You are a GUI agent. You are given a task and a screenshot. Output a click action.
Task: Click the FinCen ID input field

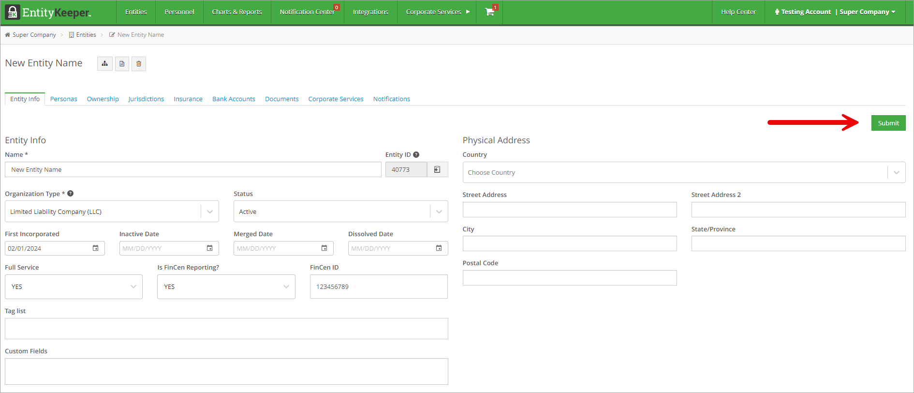click(x=379, y=287)
